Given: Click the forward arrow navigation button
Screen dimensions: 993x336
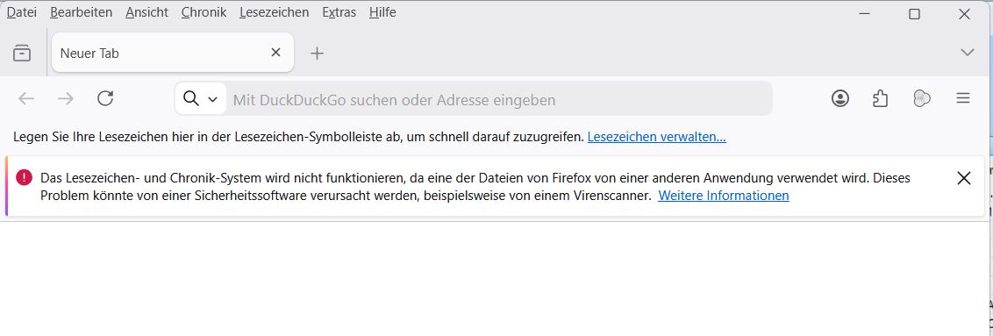Looking at the screenshot, I should point(65,98).
